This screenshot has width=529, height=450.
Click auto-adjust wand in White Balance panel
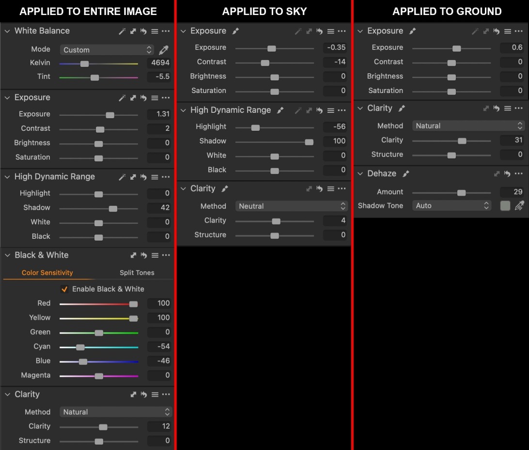[123, 31]
